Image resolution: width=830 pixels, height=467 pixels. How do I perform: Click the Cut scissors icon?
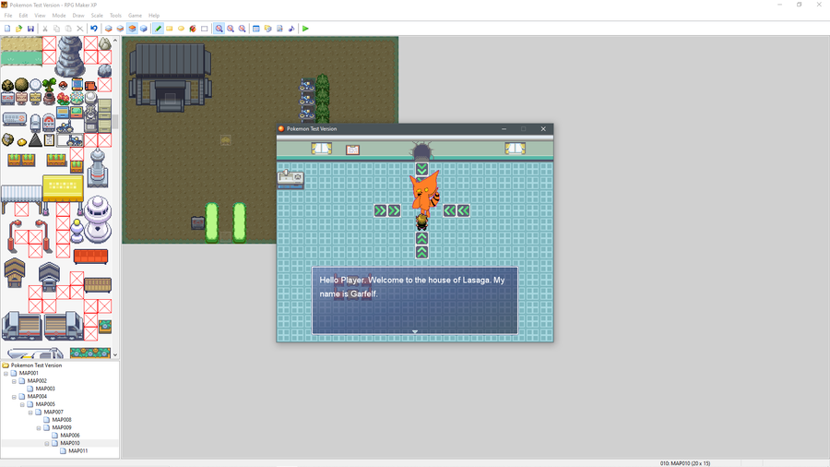click(x=45, y=29)
